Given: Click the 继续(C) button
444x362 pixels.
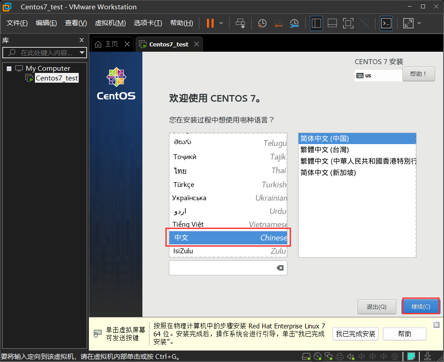Looking at the screenshot, I should pos(421,306).
